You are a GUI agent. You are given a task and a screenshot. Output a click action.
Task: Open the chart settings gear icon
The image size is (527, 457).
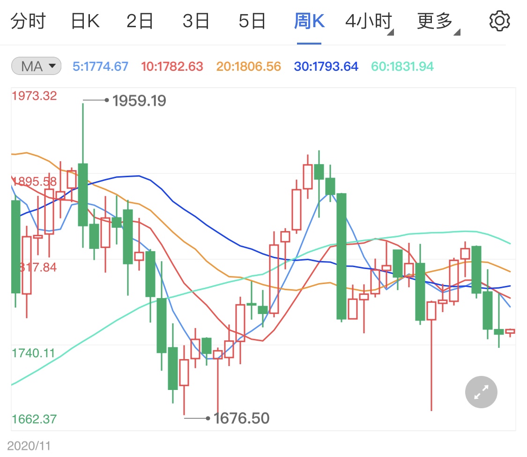click(x=499, y=21)
